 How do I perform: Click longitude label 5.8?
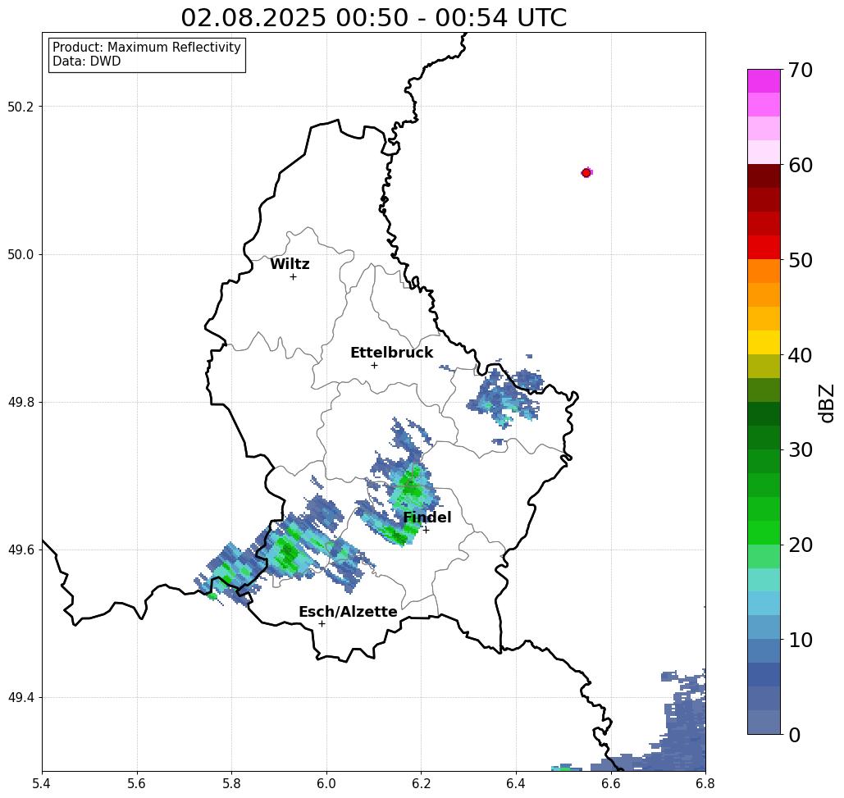point(231,783)
